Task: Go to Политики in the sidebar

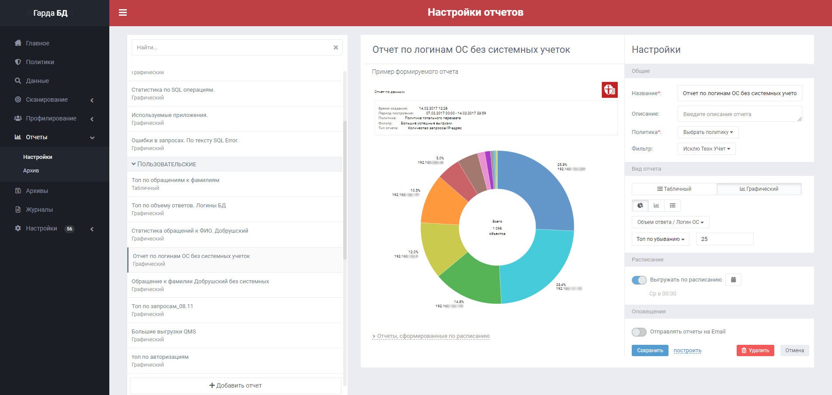Action: [40, 62]
